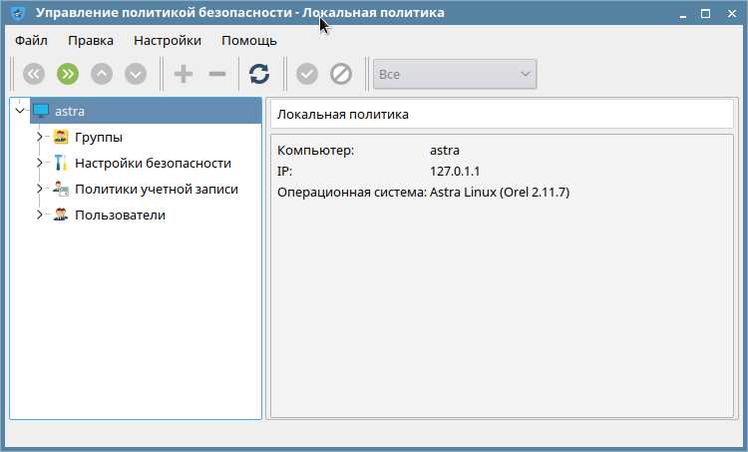Click the Политики учетной записи icon
Screen dimensions: 748x452
[61, 189]
